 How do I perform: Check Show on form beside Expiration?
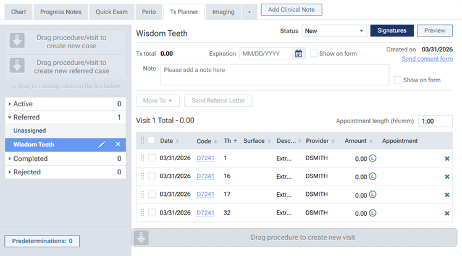314,54
